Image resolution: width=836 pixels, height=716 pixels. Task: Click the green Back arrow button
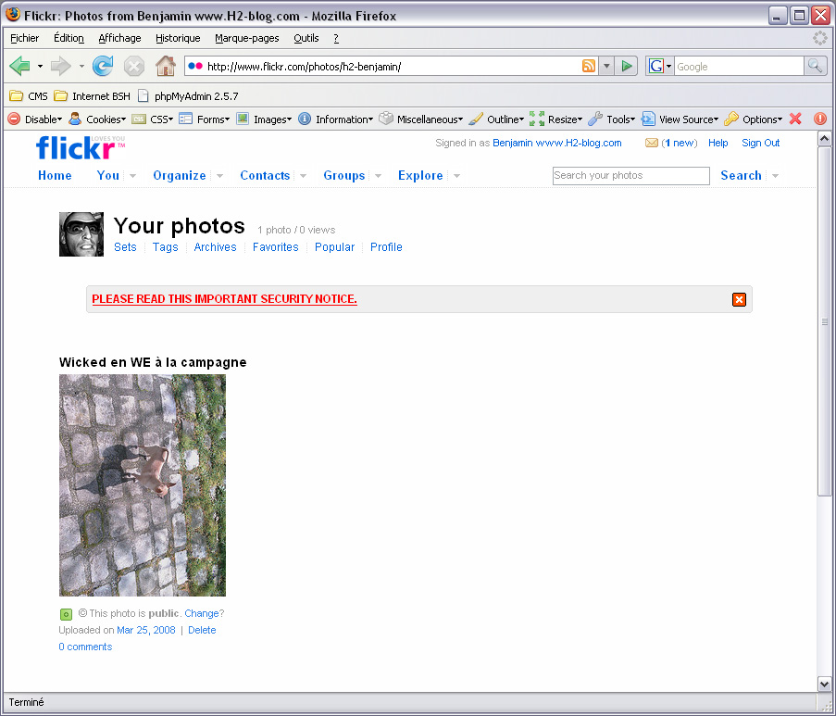[20, 66]
